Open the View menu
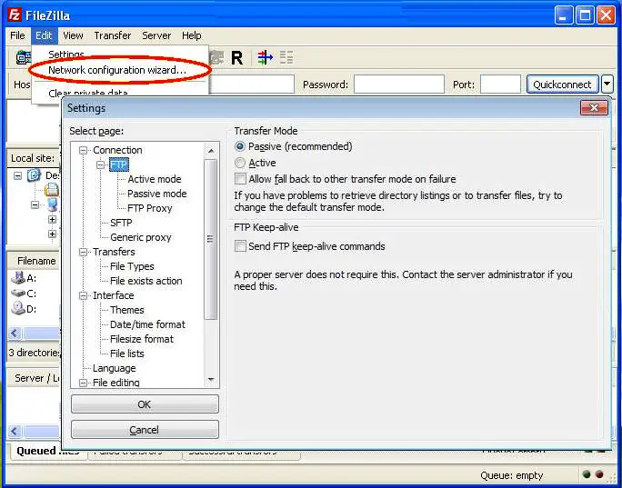Viewport: 622px width, 488px height. (73, 35)
